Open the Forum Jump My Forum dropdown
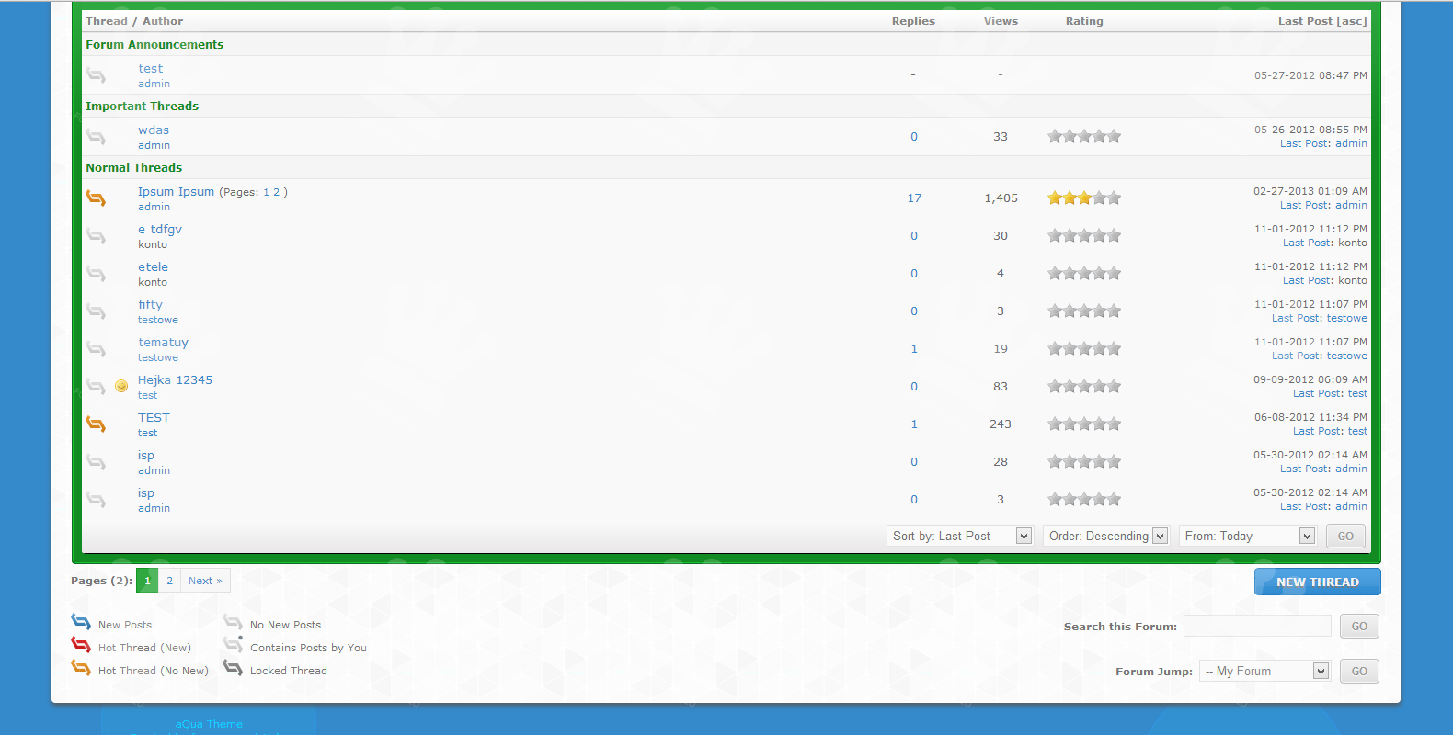The width and height of the screenshot is (1453, 735). click(1264, 672)
